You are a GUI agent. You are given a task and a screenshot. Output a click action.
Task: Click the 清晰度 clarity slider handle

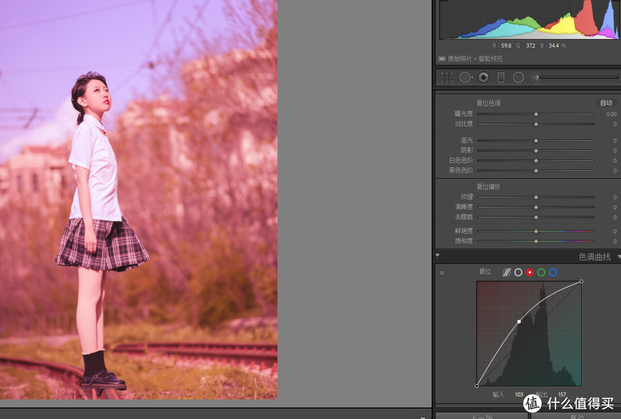tap(536, 207)
